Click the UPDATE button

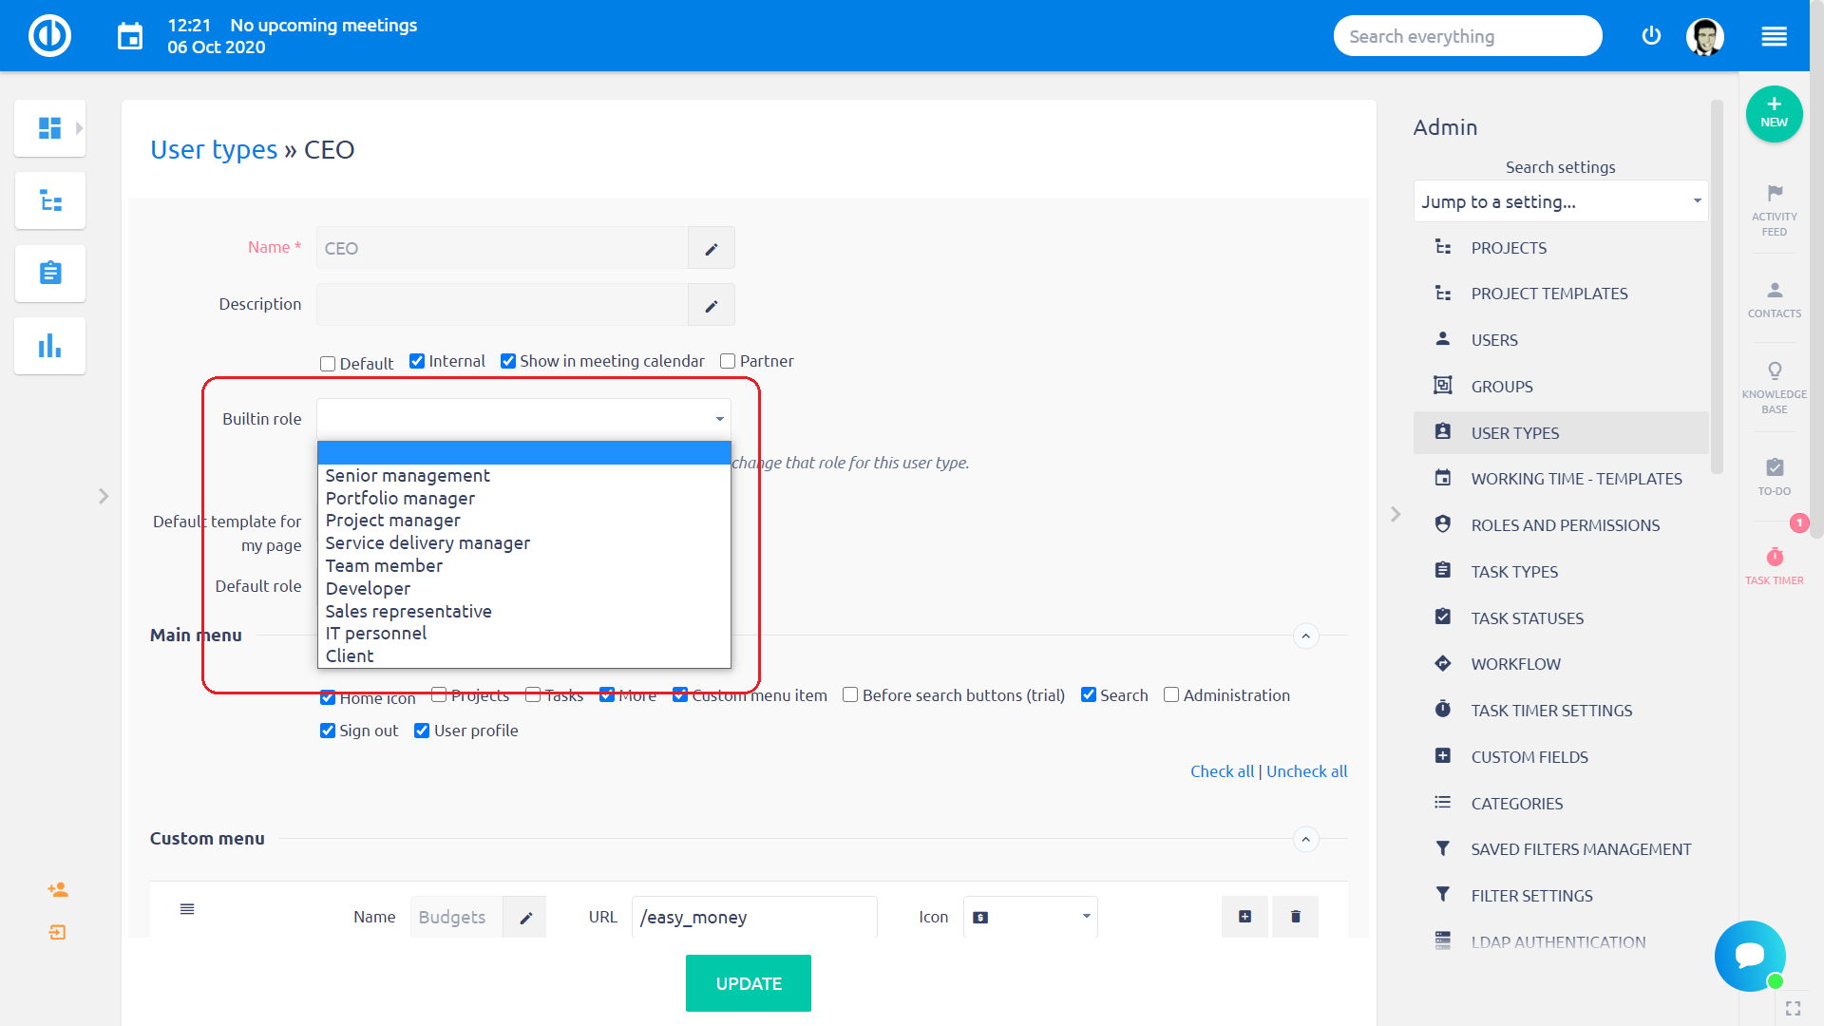point(748,983)
